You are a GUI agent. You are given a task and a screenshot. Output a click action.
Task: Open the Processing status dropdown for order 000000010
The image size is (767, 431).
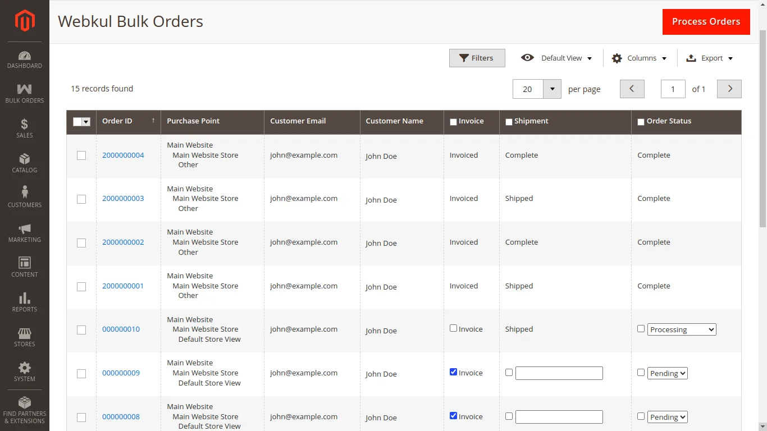click(682, 329)
